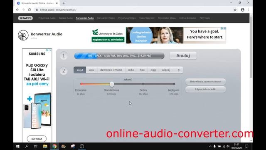Image resolution: width=266 pixels, height=150 pixels.
Task: Click the 'You have a goal' ad text
Action: tap(205, 34)
